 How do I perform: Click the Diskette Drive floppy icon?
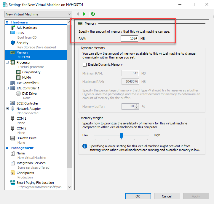pyautogui.click(x=13, y=138)
